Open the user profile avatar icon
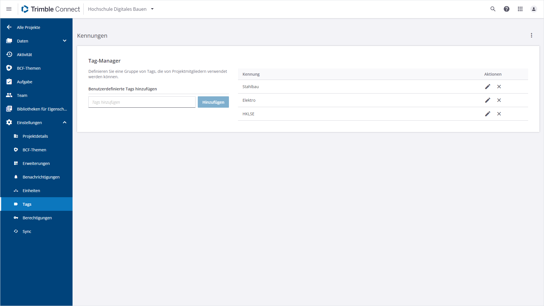 tap(534, 9)
